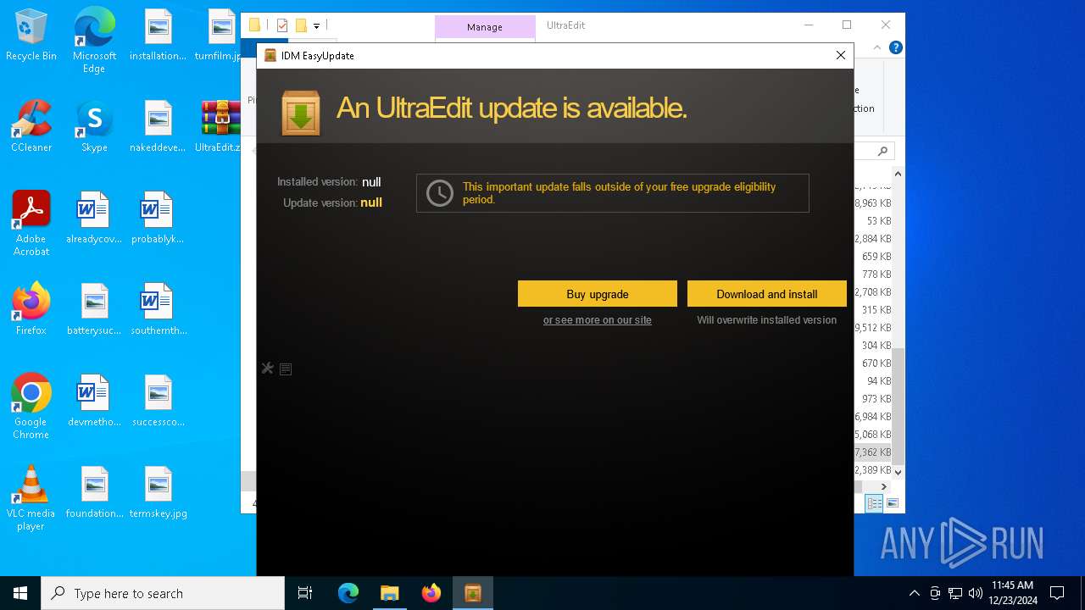Expand the Customize Quick Access Toolbar dropdown
1085x610 pixels.
click(316, 26)
